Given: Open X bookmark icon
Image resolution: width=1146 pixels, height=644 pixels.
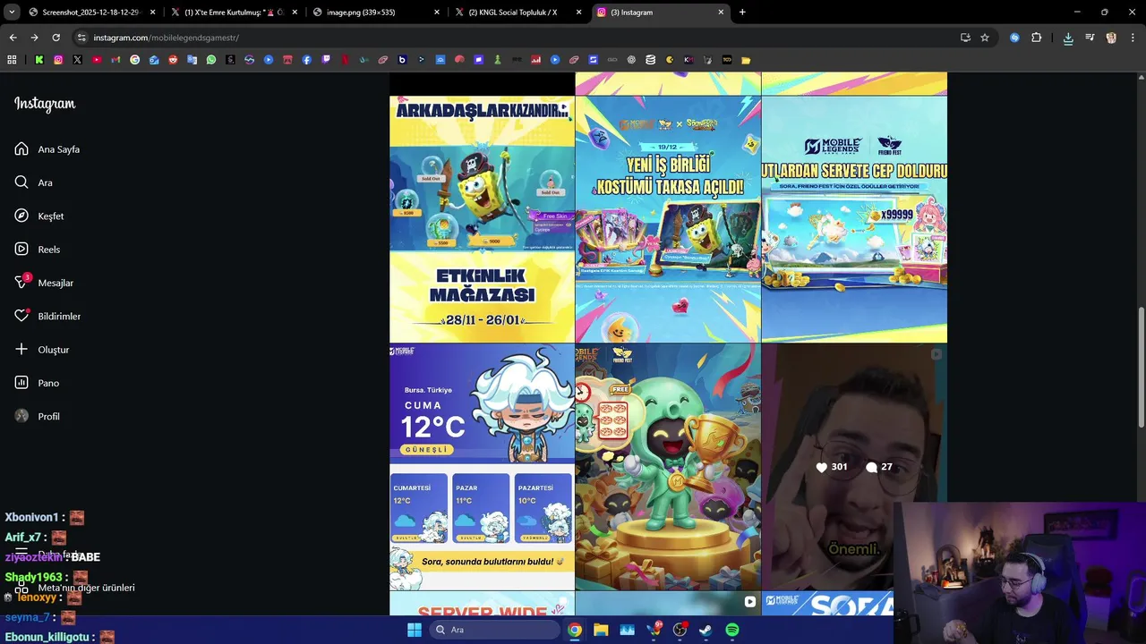Looking at the screenshot, I should 77,60.
